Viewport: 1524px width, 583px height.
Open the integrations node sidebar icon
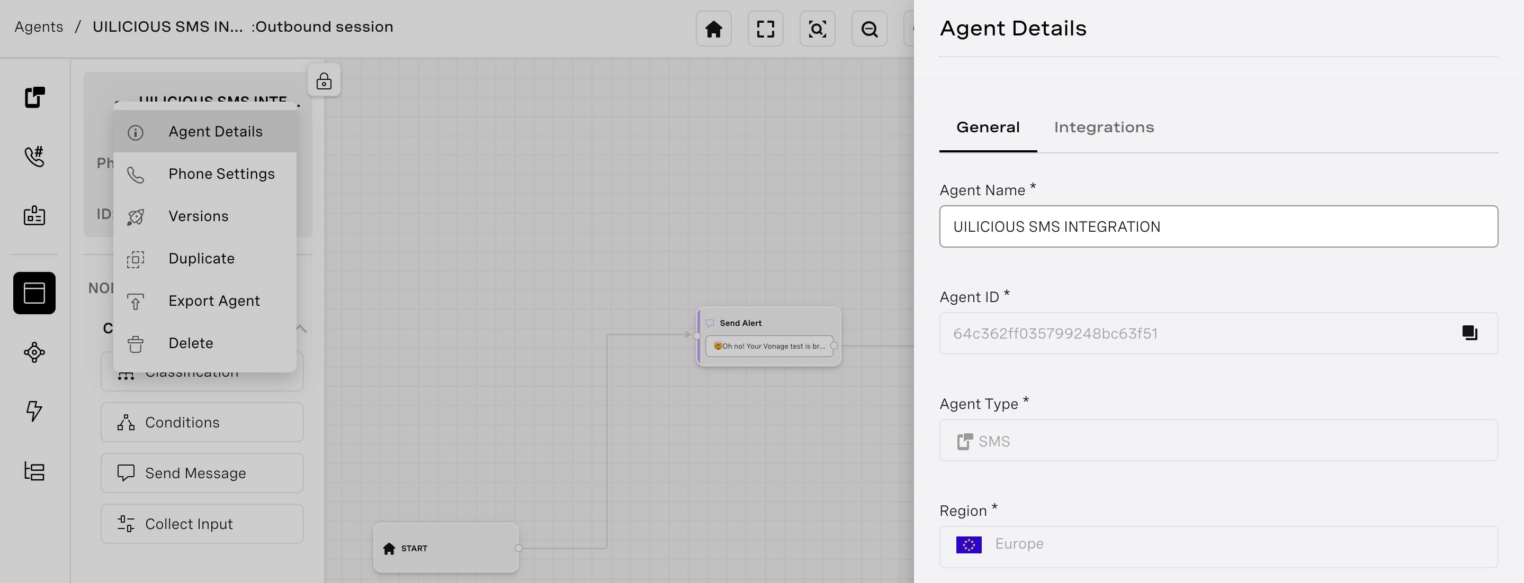coord(34,352)
